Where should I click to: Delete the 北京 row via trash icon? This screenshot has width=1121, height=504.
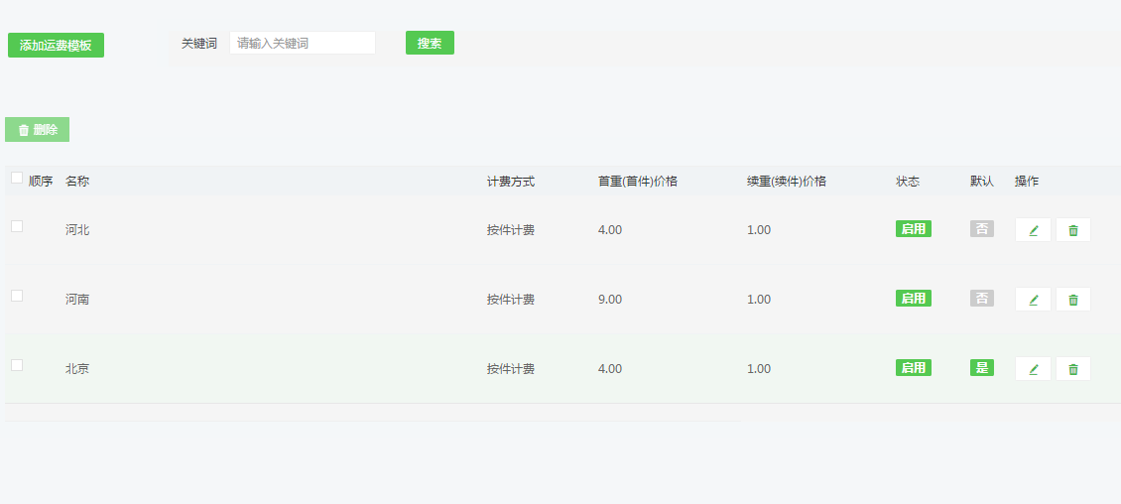tap(1073, 369)
